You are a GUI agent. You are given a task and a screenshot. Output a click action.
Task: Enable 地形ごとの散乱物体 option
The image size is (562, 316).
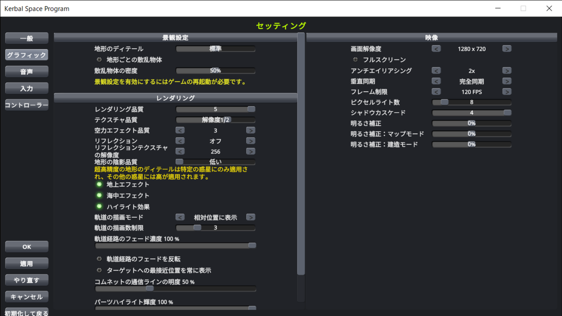[99, 59]
